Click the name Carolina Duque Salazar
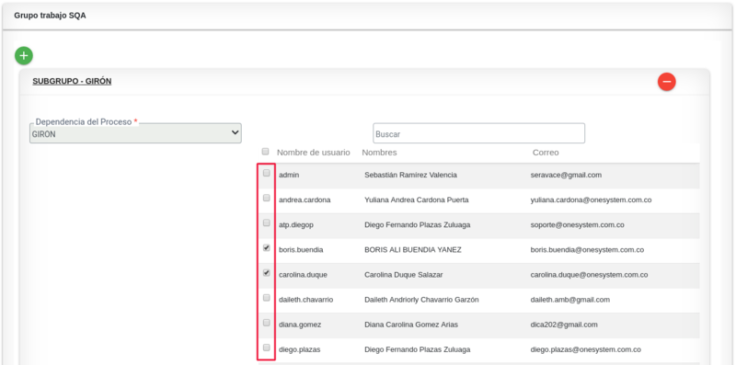 coord(404,275)
